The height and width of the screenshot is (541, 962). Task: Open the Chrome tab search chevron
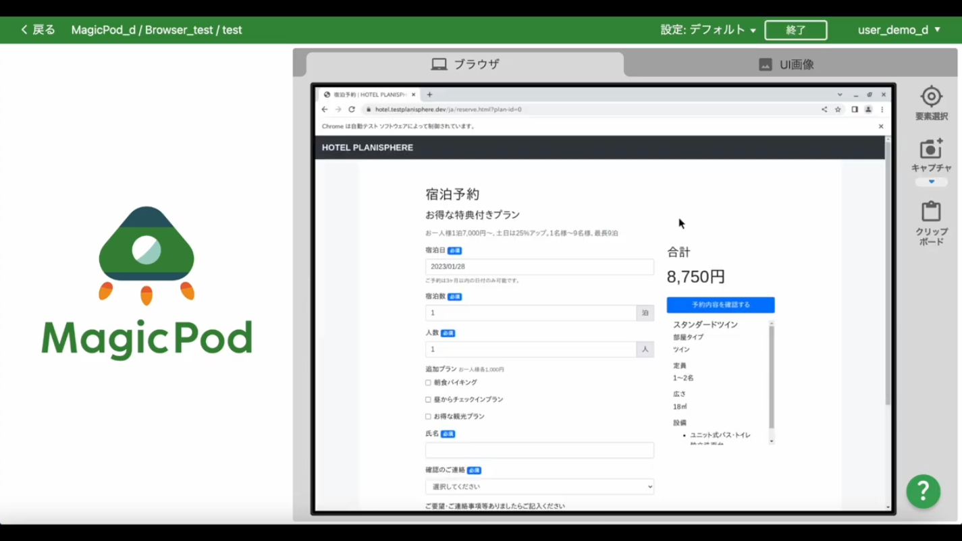point(840,95)
